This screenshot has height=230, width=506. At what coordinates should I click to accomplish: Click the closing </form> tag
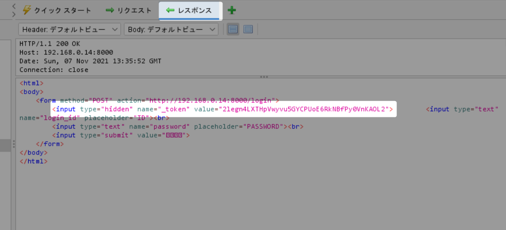coord(50,144)
